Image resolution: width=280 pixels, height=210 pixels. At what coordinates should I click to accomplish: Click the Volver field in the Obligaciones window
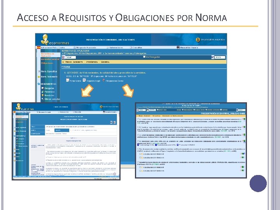142,110
